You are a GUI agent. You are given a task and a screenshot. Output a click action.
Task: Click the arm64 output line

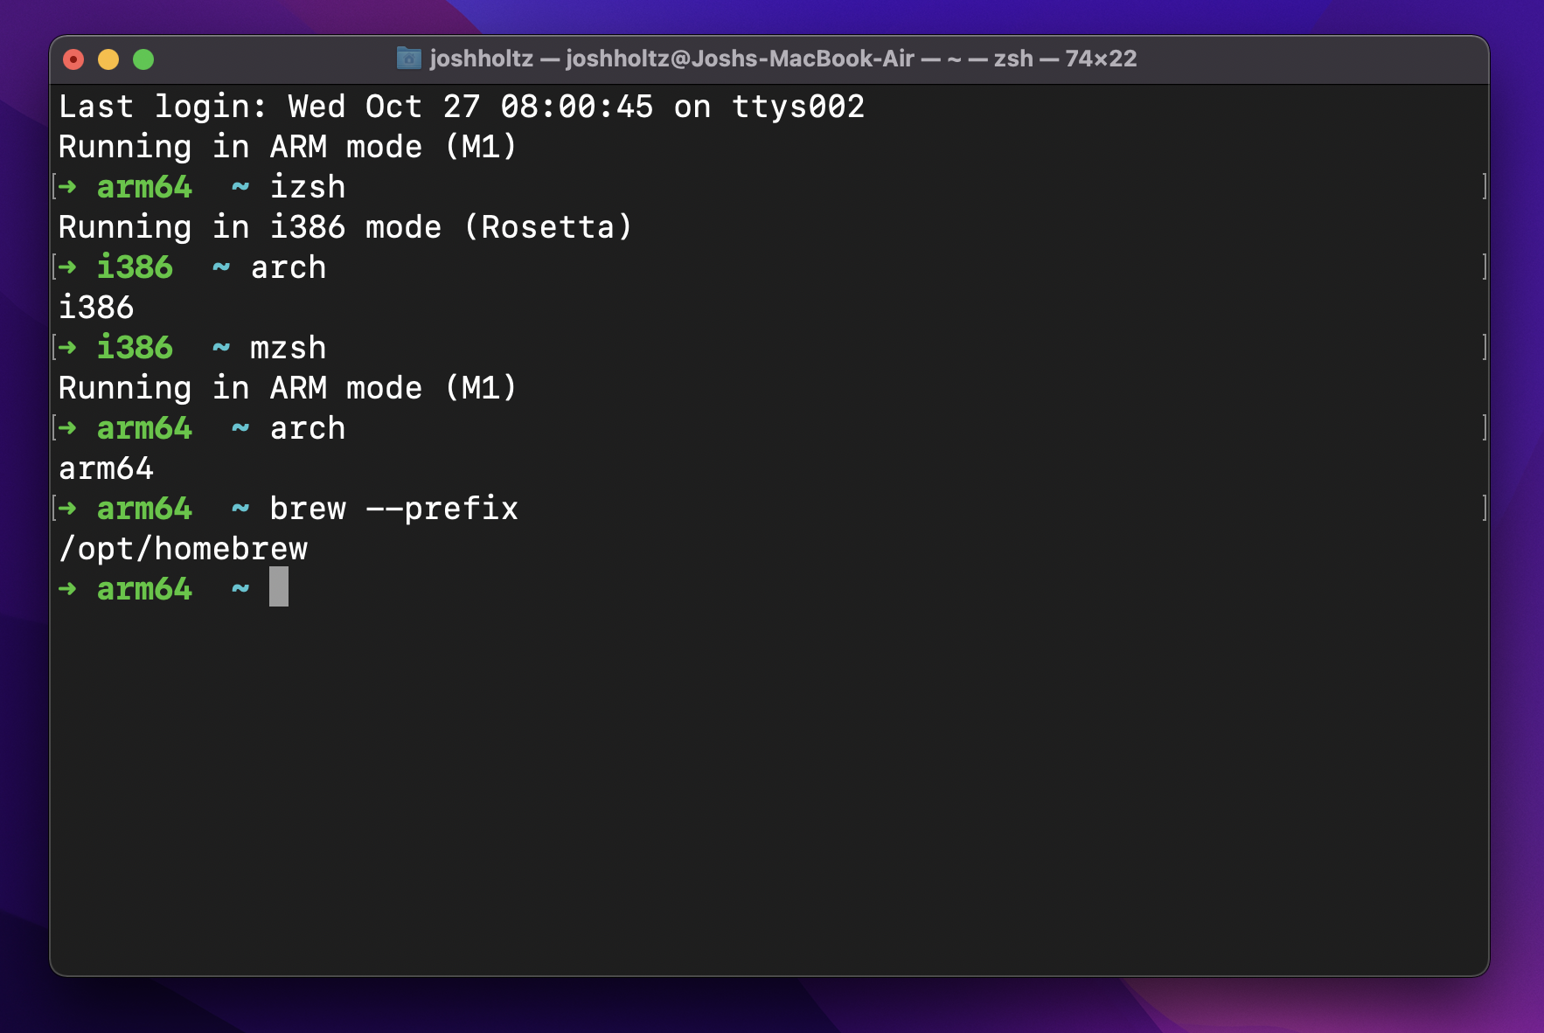tap(107, 468)
